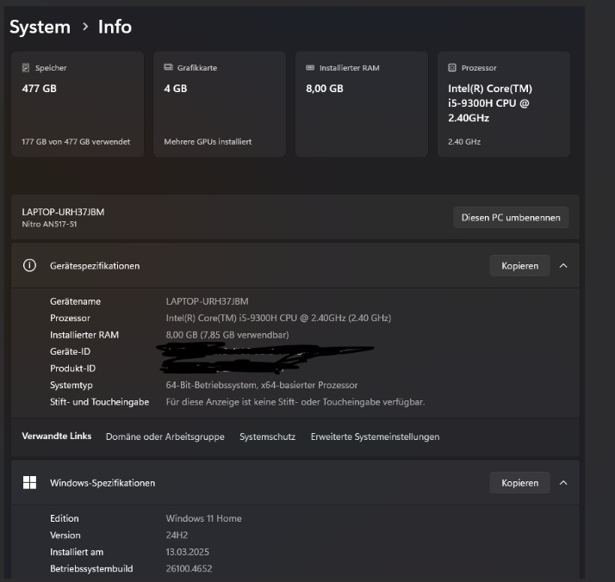615x582 pixels.
Task: Click the Speicher storage icon
Action: point(26,68)
